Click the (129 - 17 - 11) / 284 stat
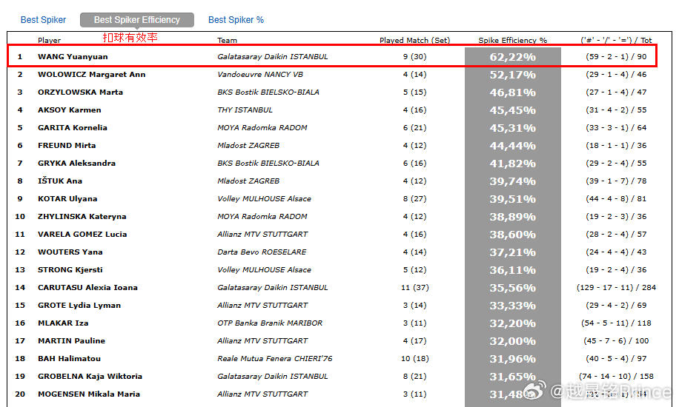The image size is (679, 407). click(x=616, y=287)
